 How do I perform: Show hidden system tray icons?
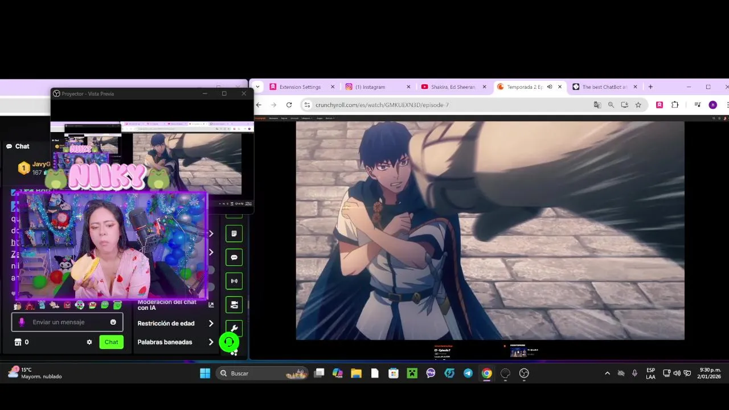(x=607, y=374)
